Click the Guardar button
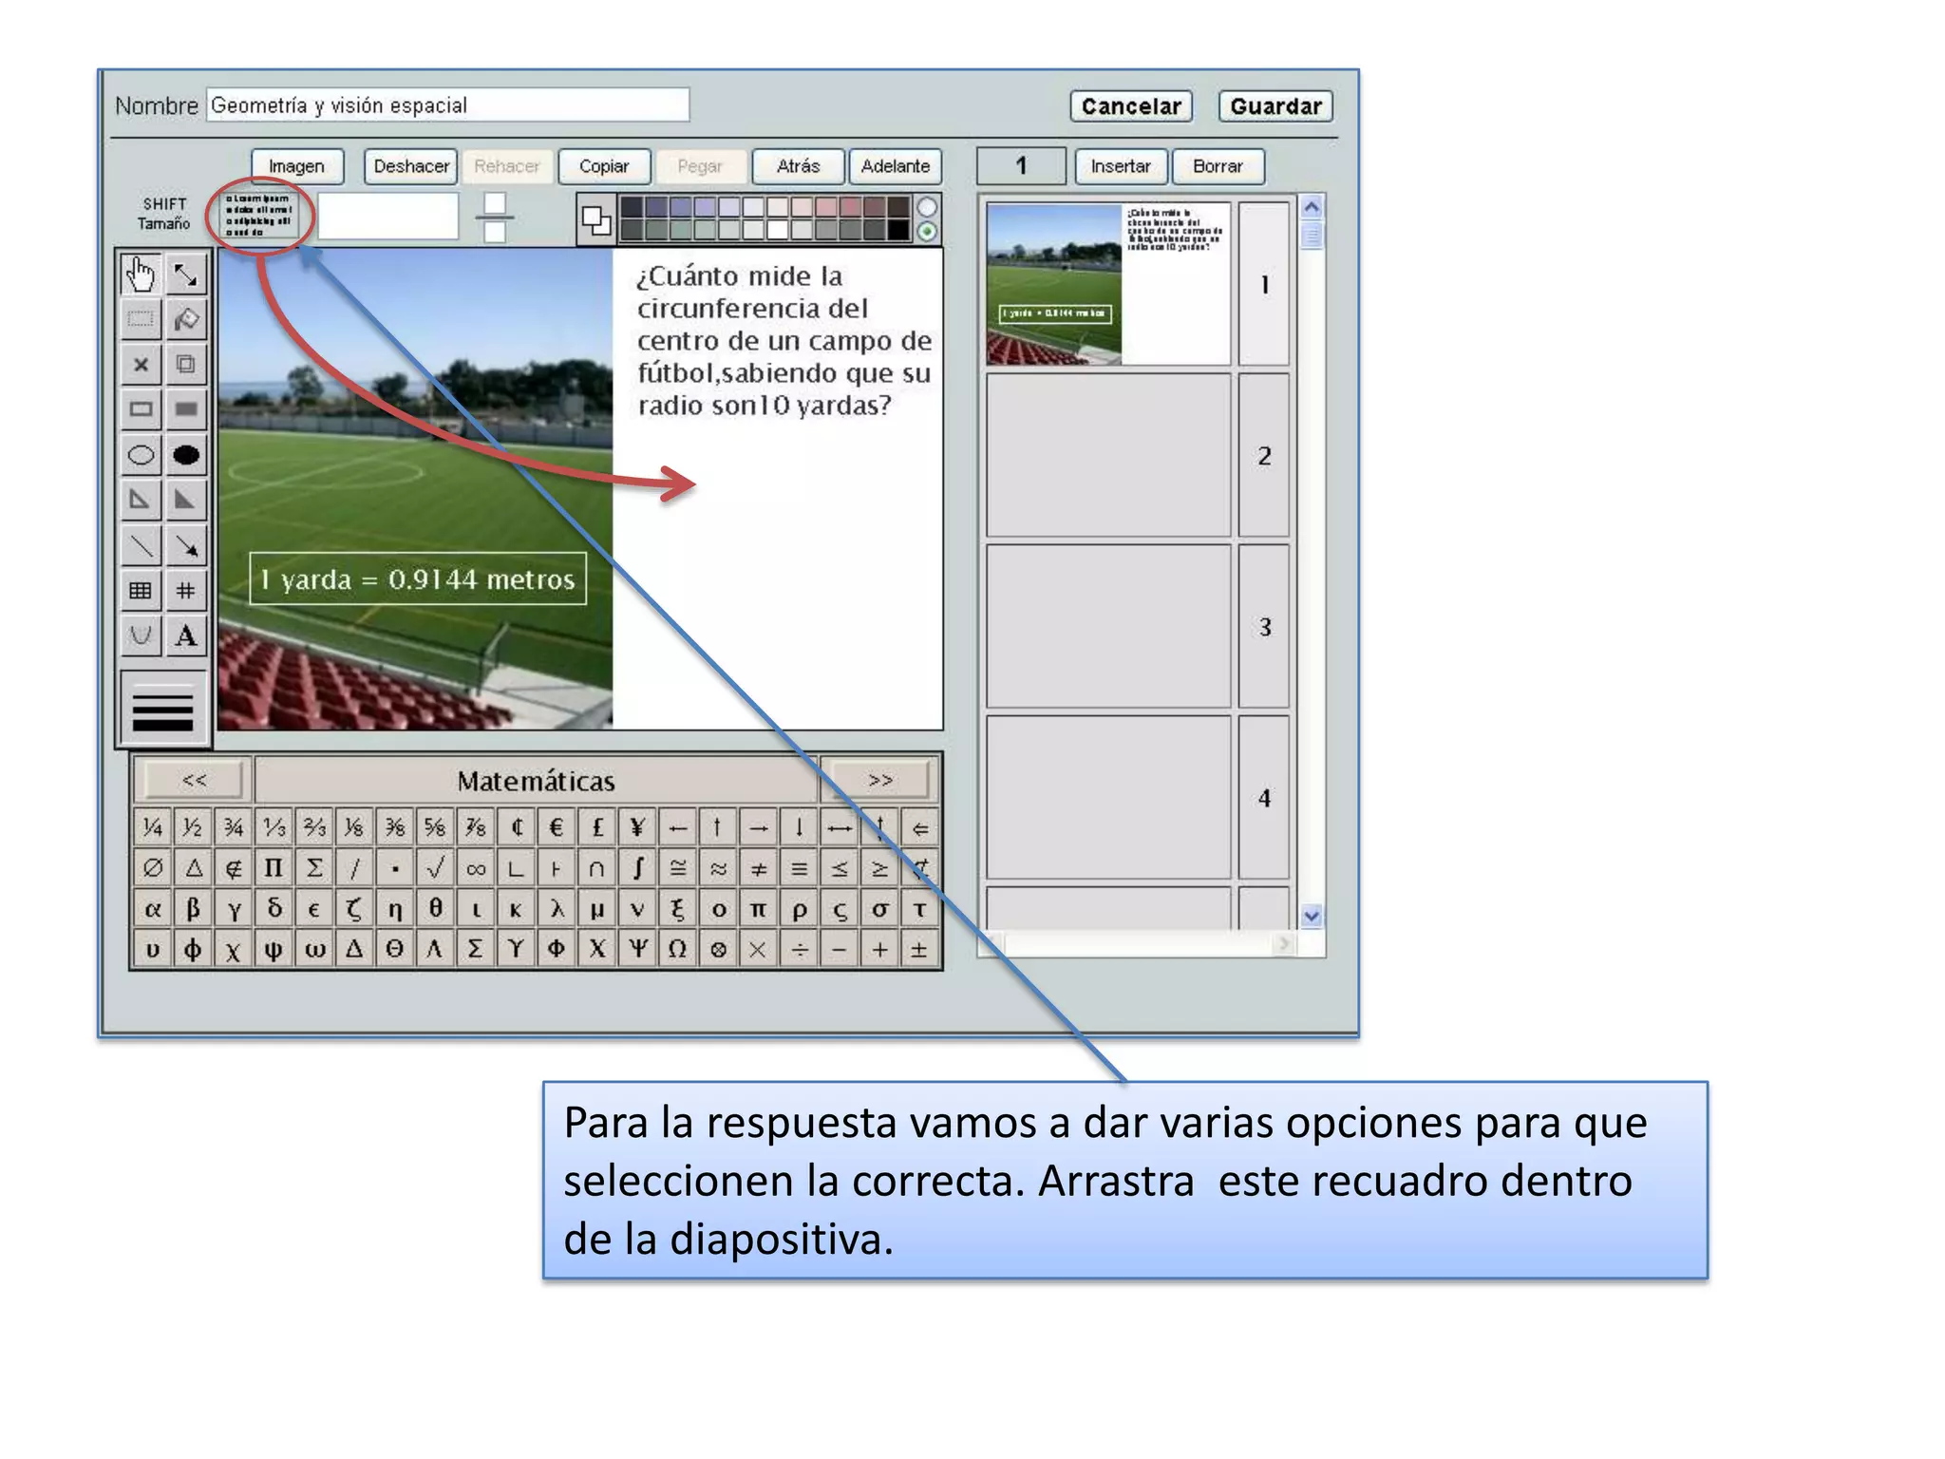Viewport: 1945px width, 1459px height. coord(1276,106)
